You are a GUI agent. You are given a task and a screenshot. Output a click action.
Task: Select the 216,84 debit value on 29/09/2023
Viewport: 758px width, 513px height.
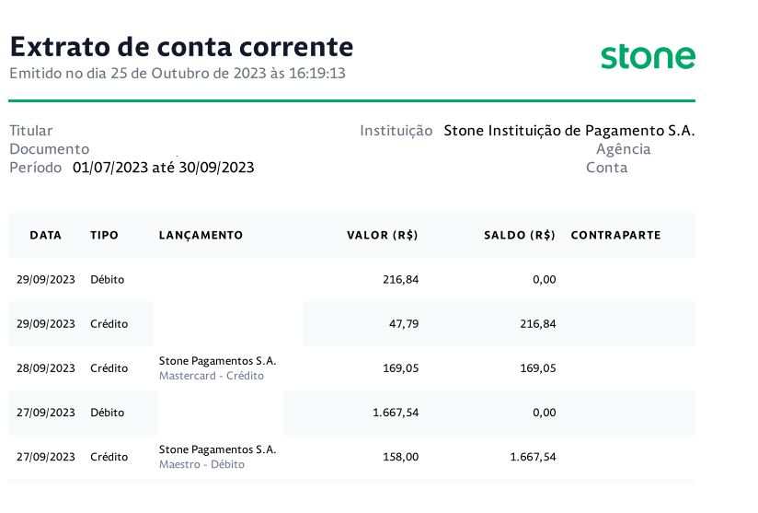(x=401, y=280)
